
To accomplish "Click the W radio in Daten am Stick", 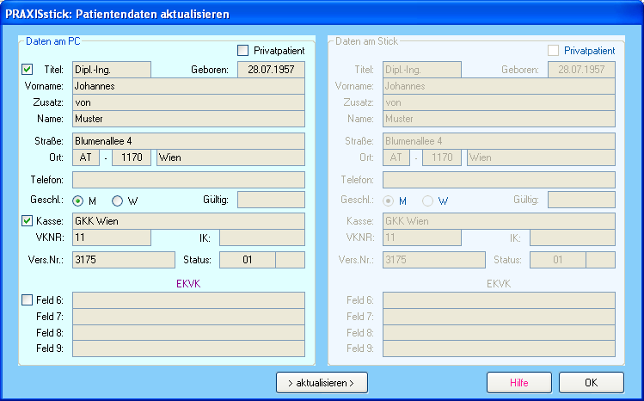I will coord(427,200).
